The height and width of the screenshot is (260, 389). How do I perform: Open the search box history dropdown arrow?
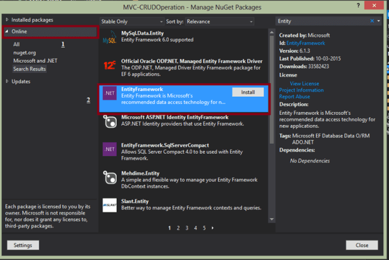(x=379, y=21)
